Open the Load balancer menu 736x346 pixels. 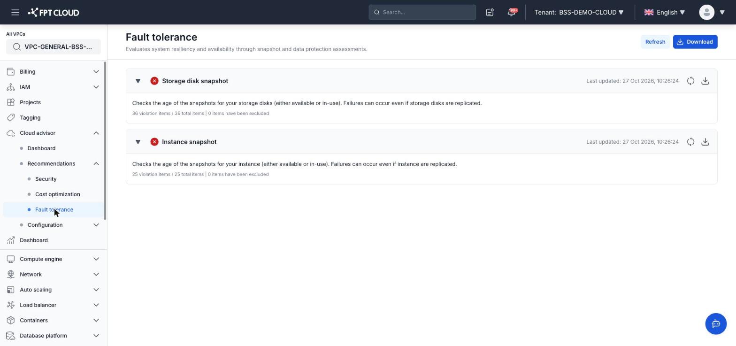point(54,305)
